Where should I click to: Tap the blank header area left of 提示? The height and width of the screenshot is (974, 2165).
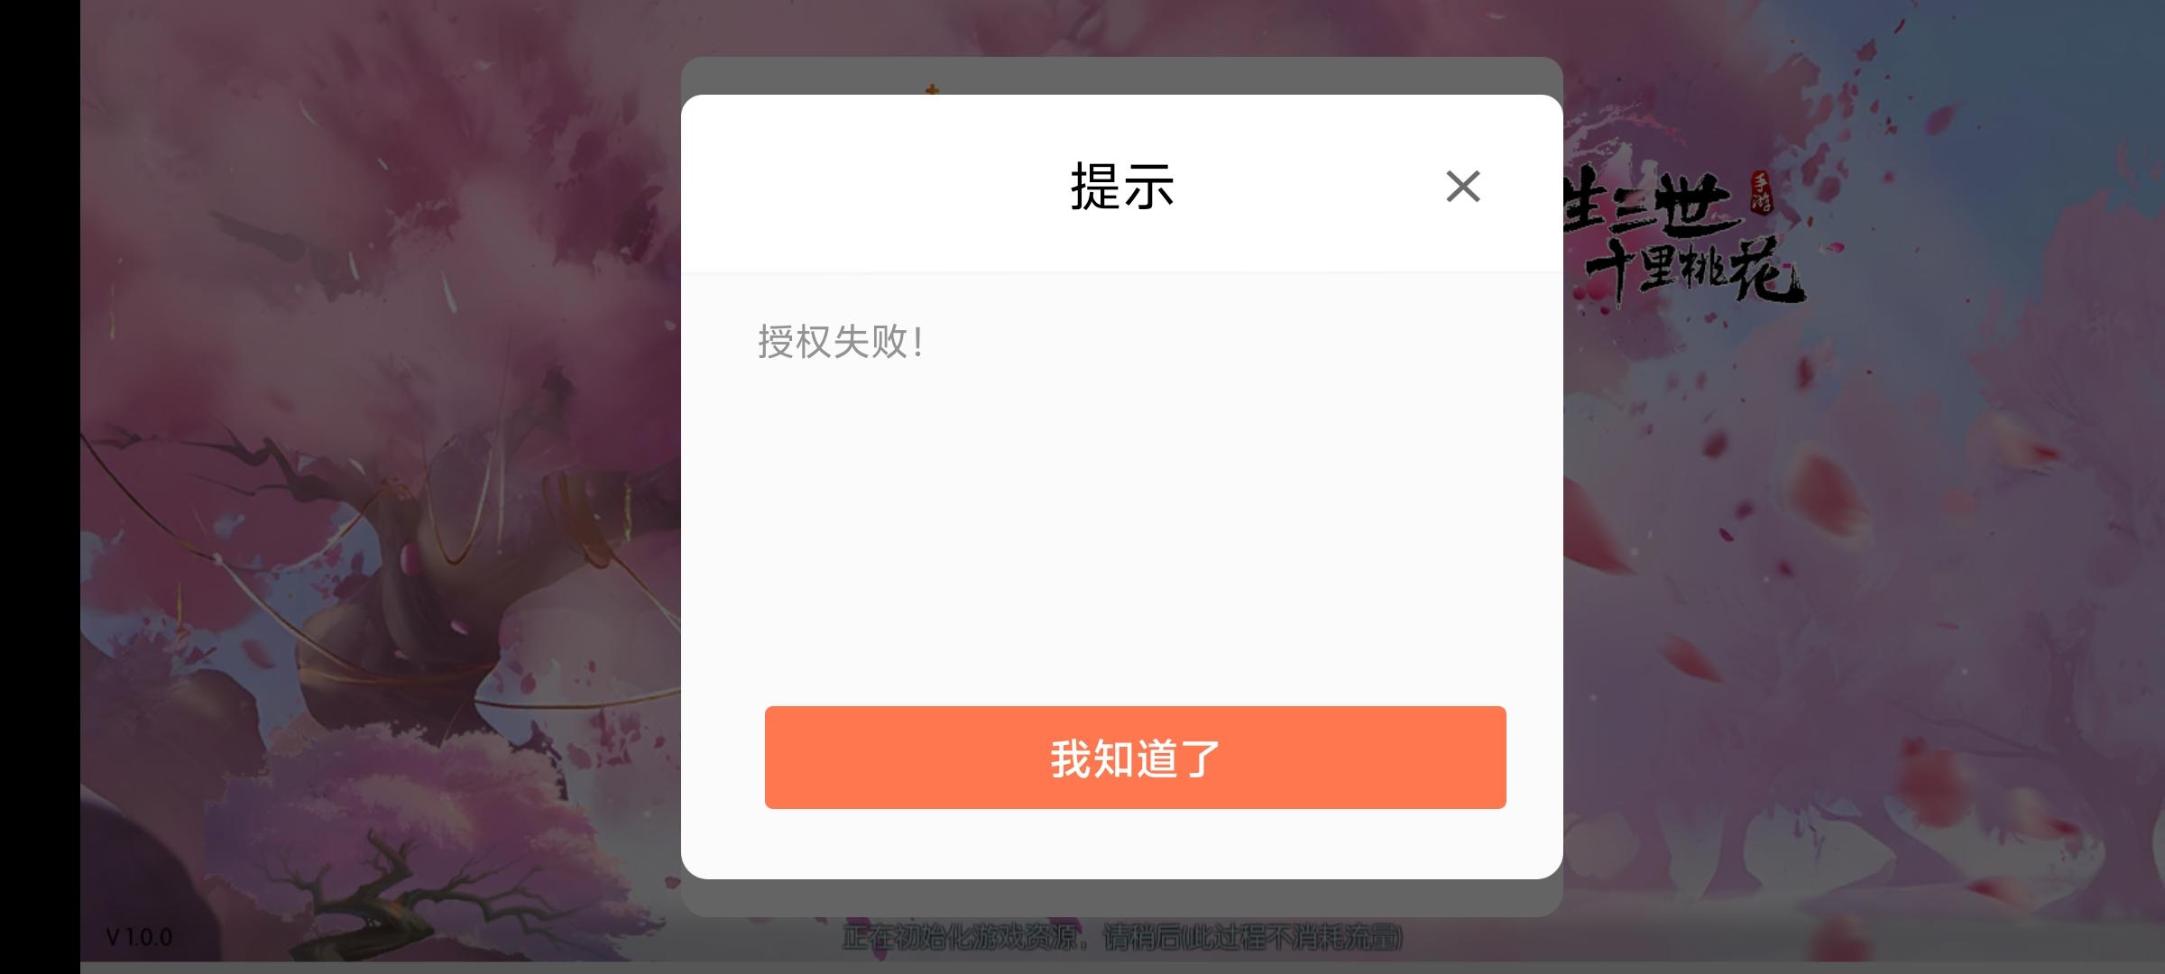(x=866, y=185)
